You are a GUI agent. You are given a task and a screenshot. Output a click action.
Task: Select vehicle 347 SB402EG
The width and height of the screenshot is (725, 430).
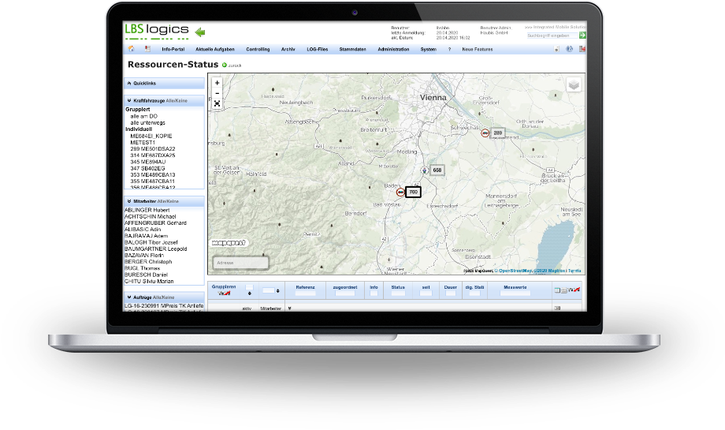pyautogui.click(x=147, y=169)
